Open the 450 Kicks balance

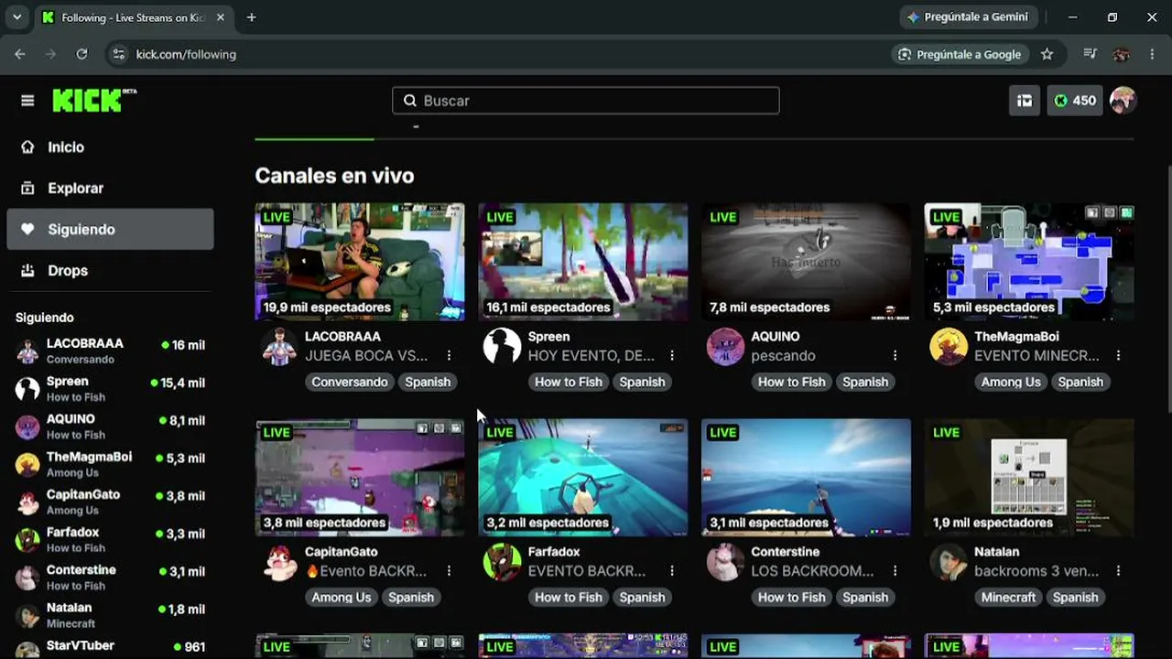coord(1075,101)
